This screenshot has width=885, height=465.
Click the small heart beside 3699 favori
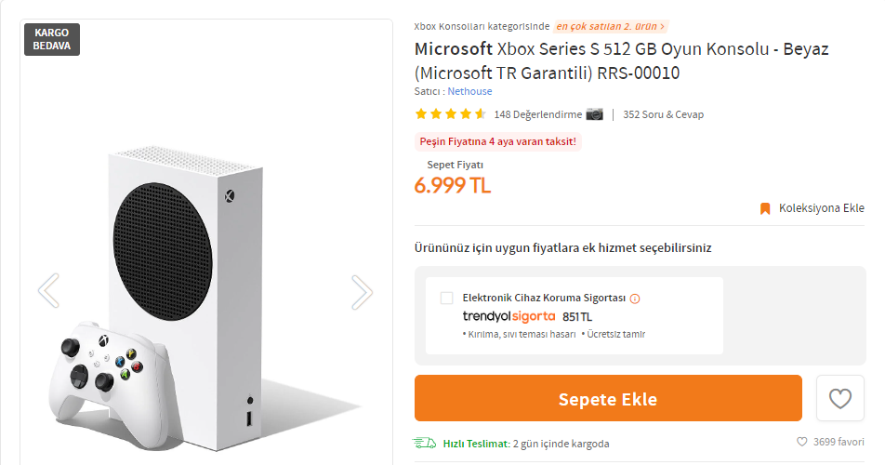[x=801, y=443]
